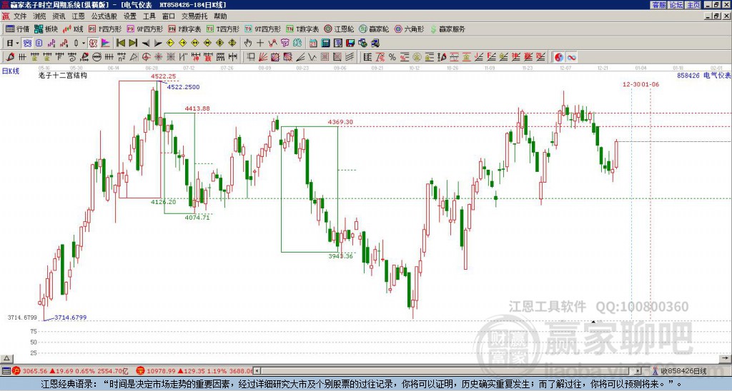Open the 帮助 menu

[220, 16]
